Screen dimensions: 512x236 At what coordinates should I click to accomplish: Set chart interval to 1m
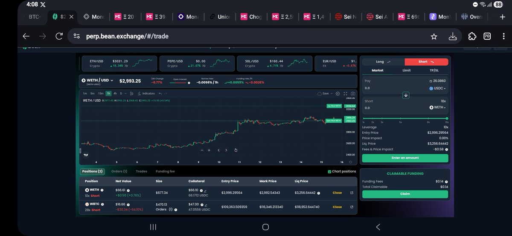click(85, 93)
